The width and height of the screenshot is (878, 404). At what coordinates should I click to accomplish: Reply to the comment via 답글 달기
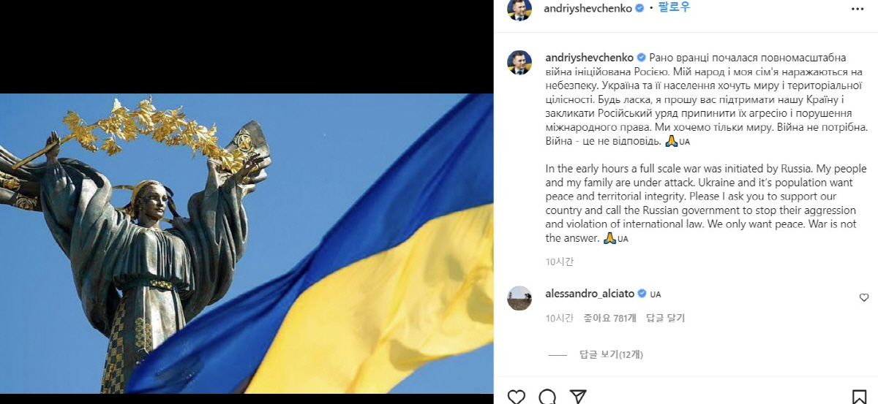665,319
